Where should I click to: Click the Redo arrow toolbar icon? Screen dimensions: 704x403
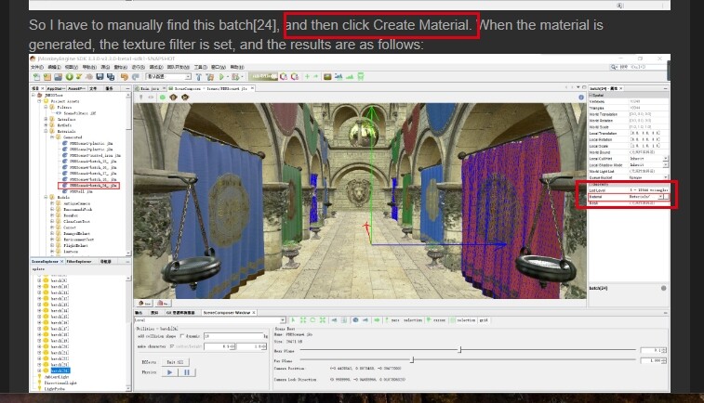coord(135,77)
